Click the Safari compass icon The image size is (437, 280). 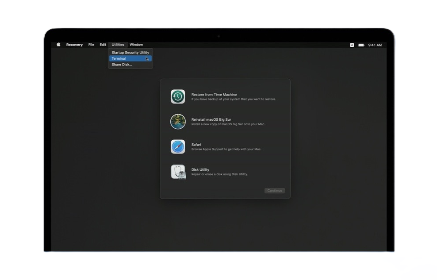(x=178, y=146)
